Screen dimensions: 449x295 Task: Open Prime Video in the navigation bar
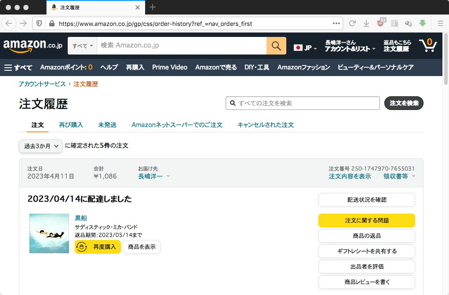click(x=170, y=67)
